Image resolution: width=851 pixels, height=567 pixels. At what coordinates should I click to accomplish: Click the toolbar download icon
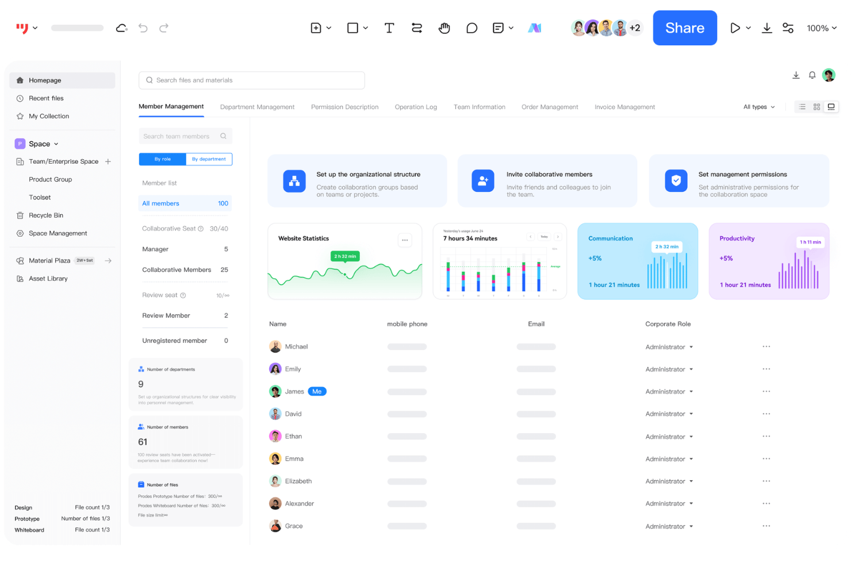tap(767, 28)
